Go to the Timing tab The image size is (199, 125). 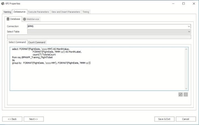click(x=86, y=12)
